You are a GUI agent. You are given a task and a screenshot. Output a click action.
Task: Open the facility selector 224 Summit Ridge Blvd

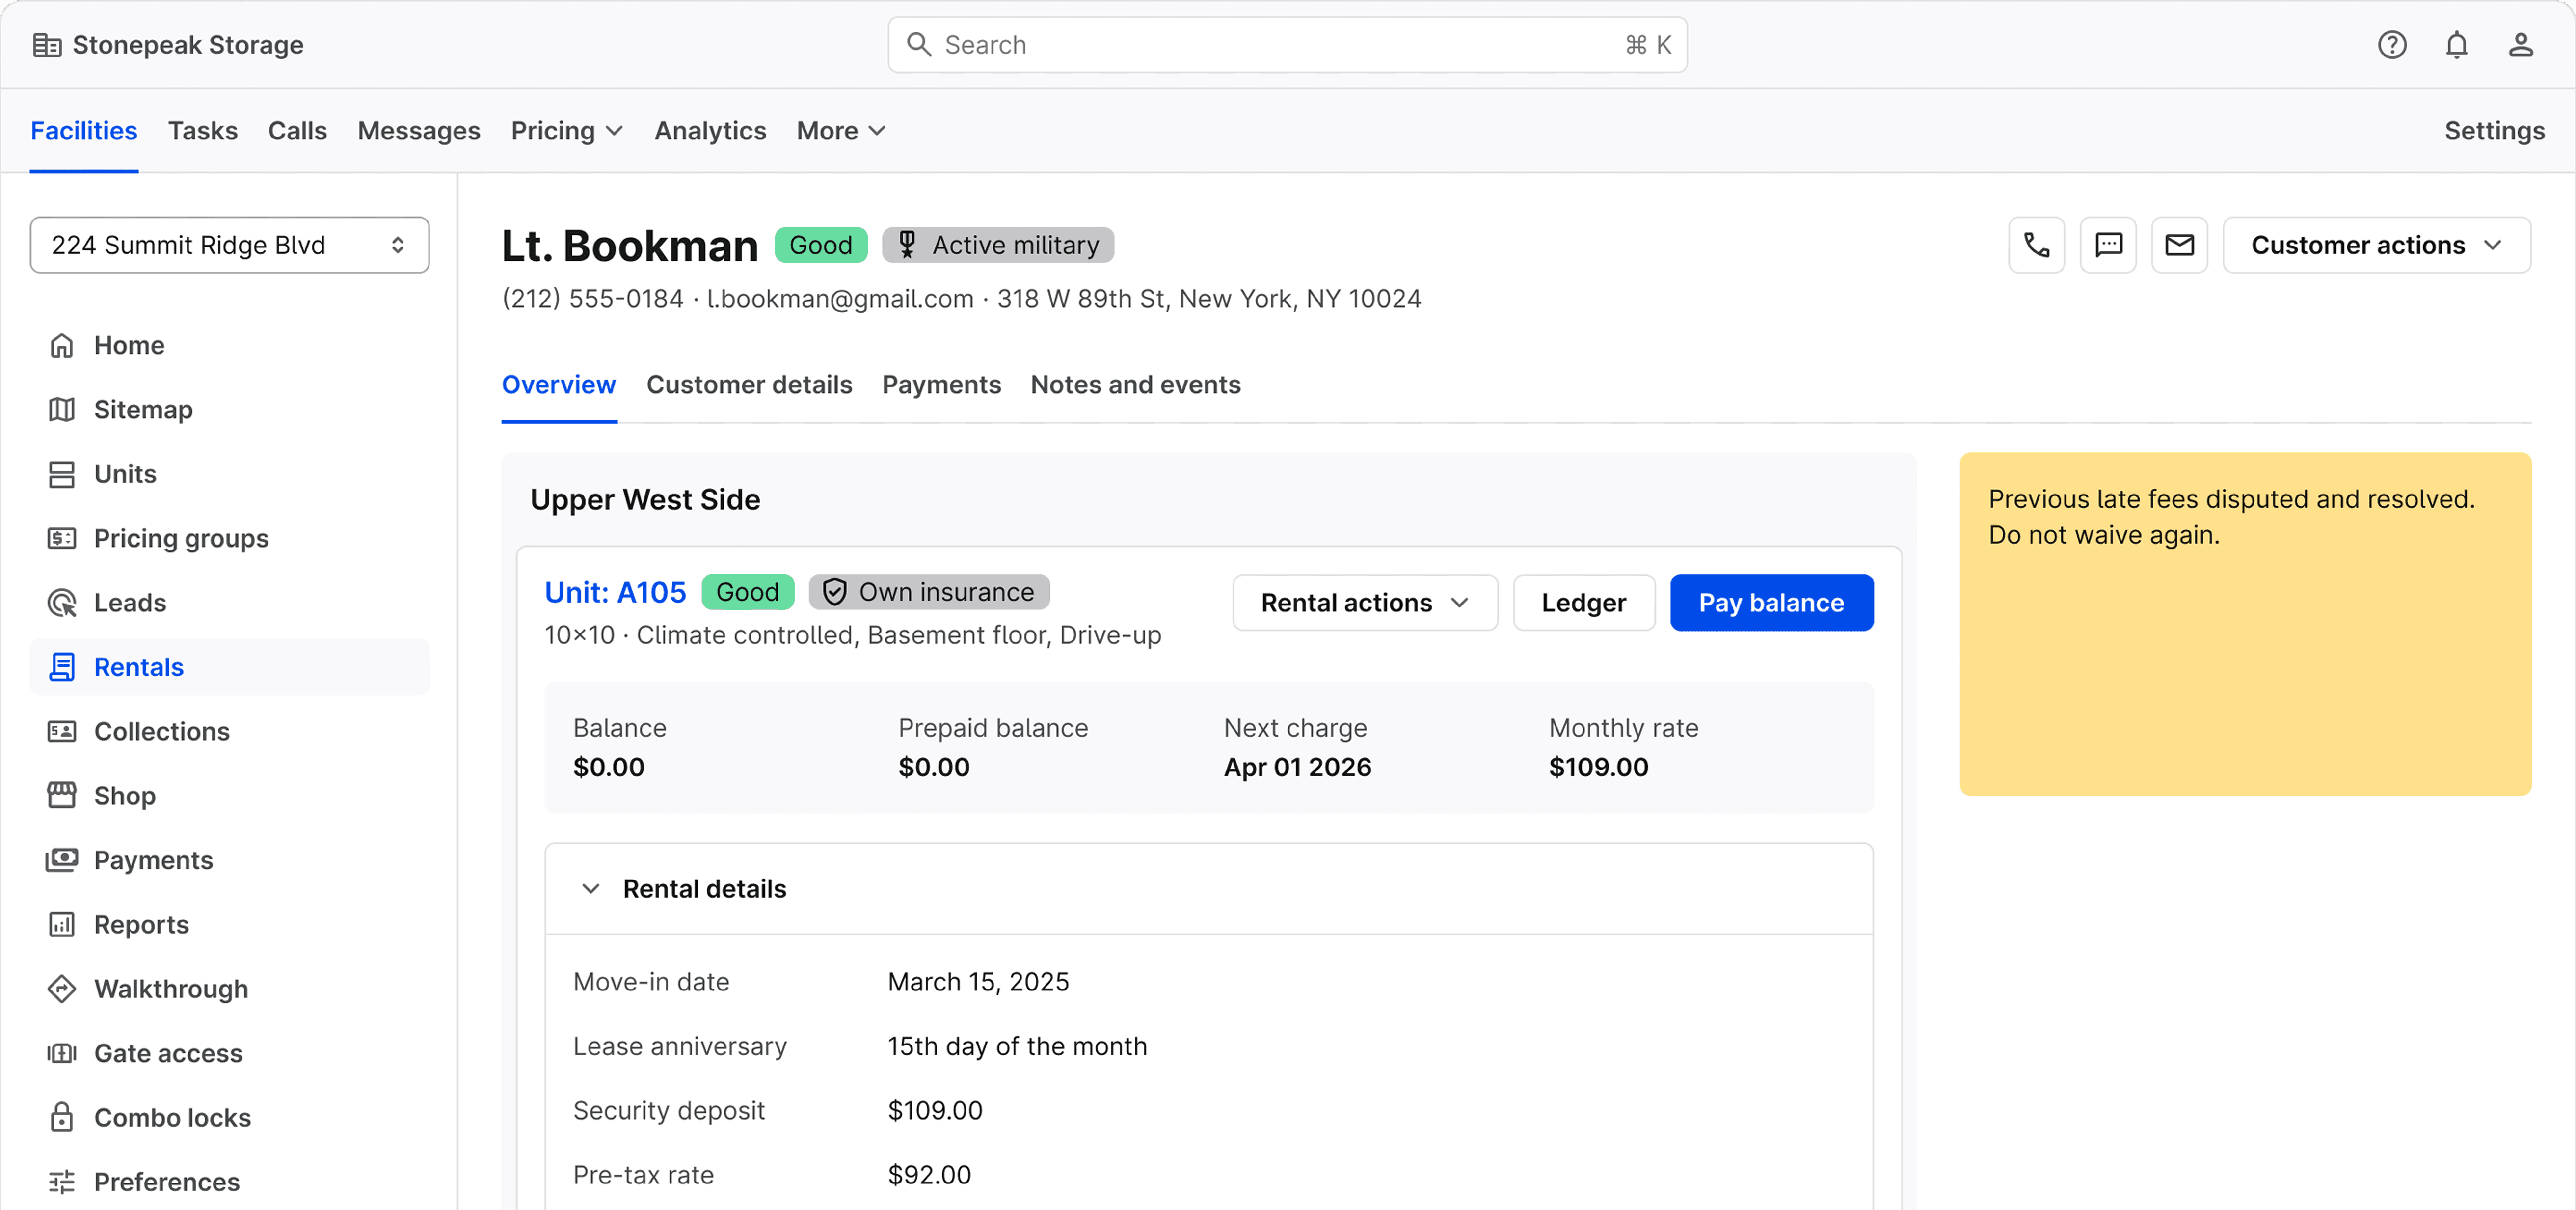pos(229,245)
